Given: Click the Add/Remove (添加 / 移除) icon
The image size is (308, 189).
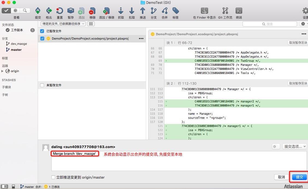Looking at the screenshot, I should [x=106, y=11].
